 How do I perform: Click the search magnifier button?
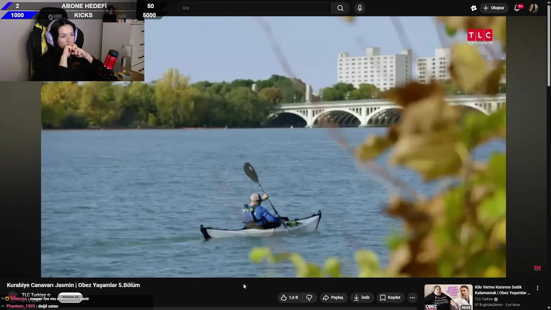[x=340, y=8]
